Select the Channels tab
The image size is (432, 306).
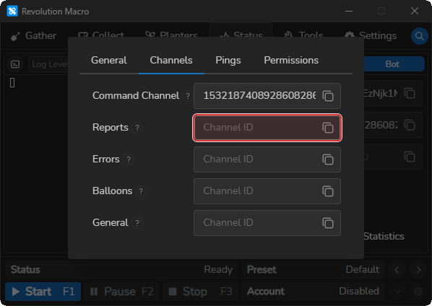click(171, 61)
